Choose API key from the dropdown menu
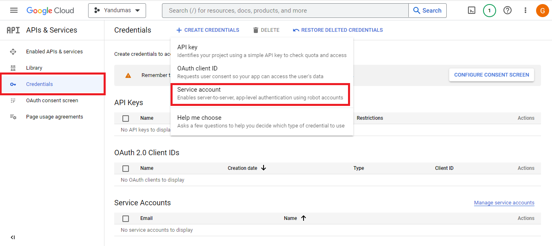 [262, 51]
